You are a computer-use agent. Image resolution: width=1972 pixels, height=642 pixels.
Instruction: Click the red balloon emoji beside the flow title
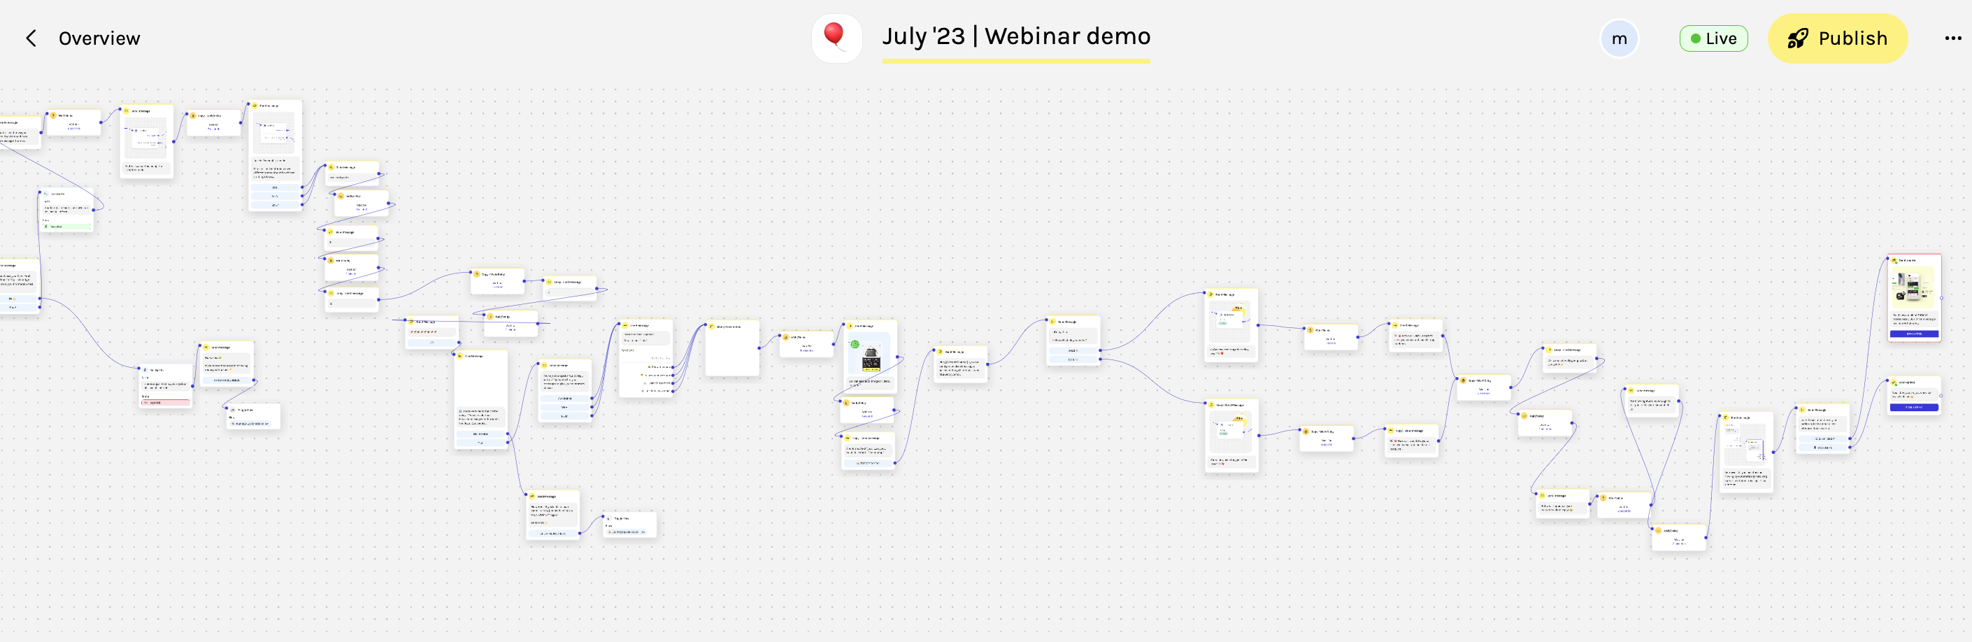tap(835, 35)
